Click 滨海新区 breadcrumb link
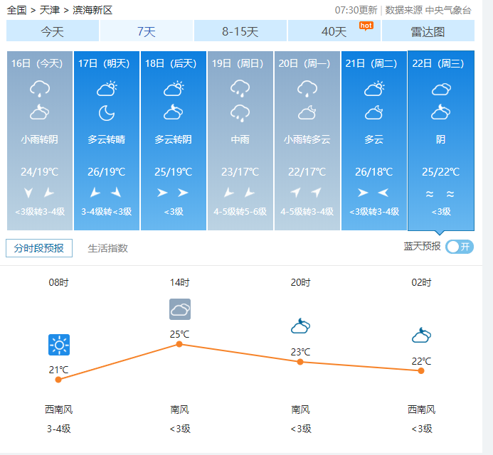 click(x=92, y=10)
